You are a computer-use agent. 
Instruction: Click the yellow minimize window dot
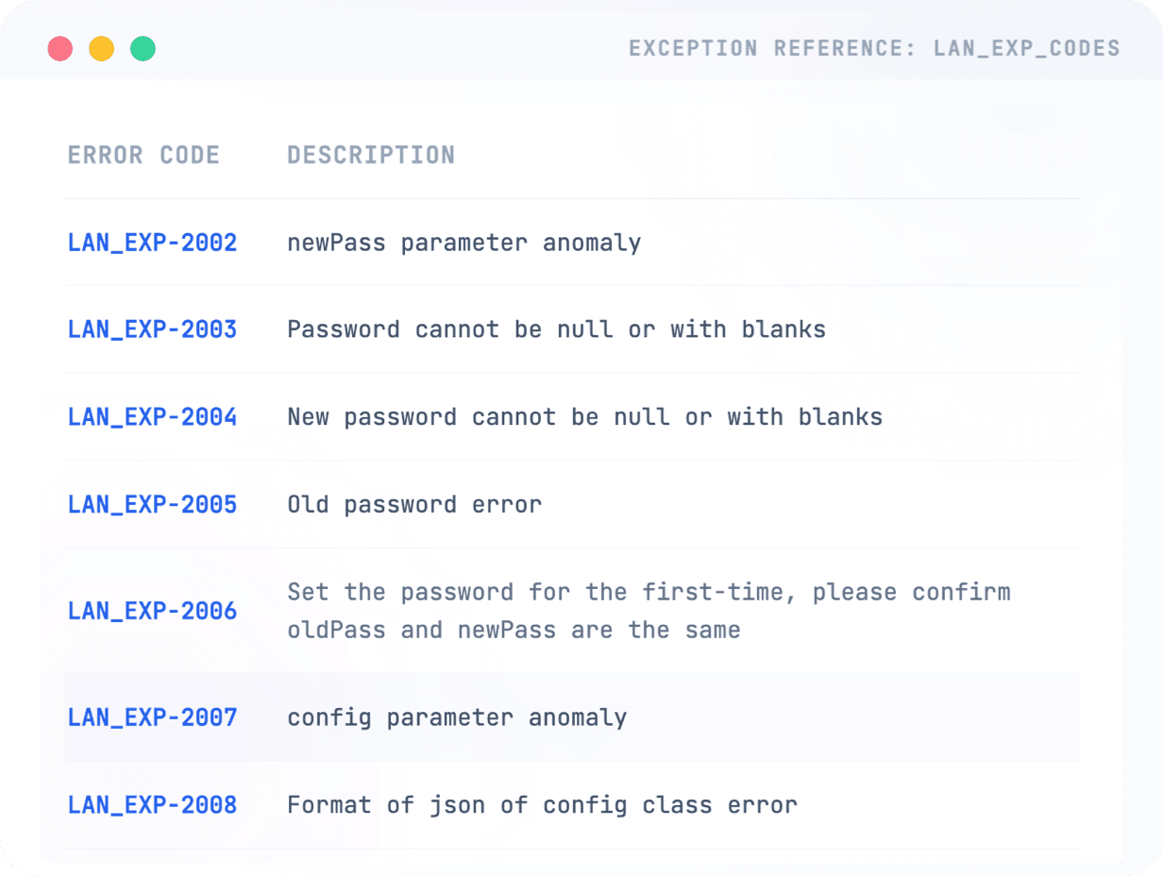point(101,49)
